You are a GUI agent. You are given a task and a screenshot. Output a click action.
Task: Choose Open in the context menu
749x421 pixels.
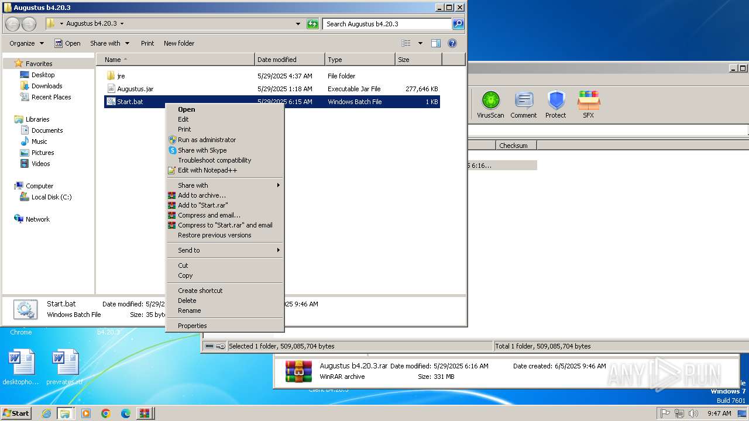point(225,109)
